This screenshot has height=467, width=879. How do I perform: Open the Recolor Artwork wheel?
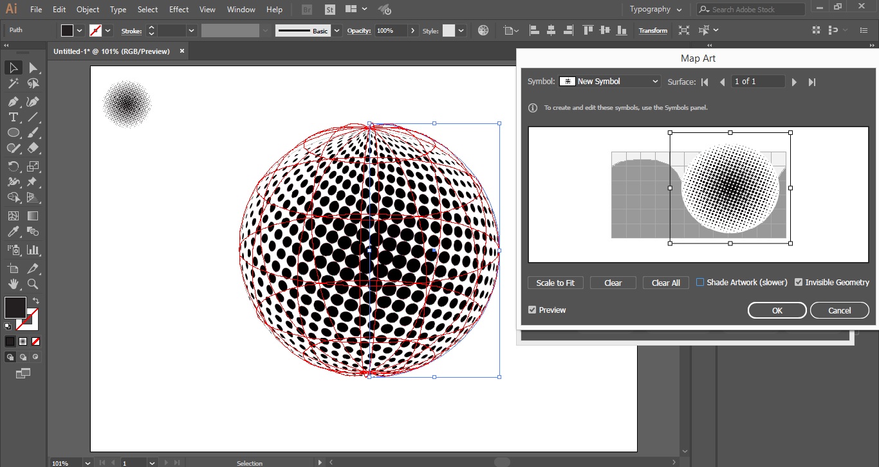tap(483, 30)
